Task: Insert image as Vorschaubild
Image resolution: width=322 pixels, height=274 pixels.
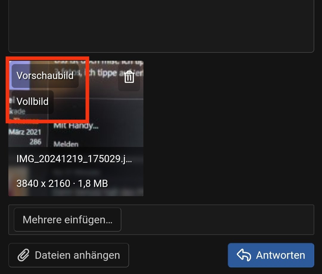Action: point(45,76)
